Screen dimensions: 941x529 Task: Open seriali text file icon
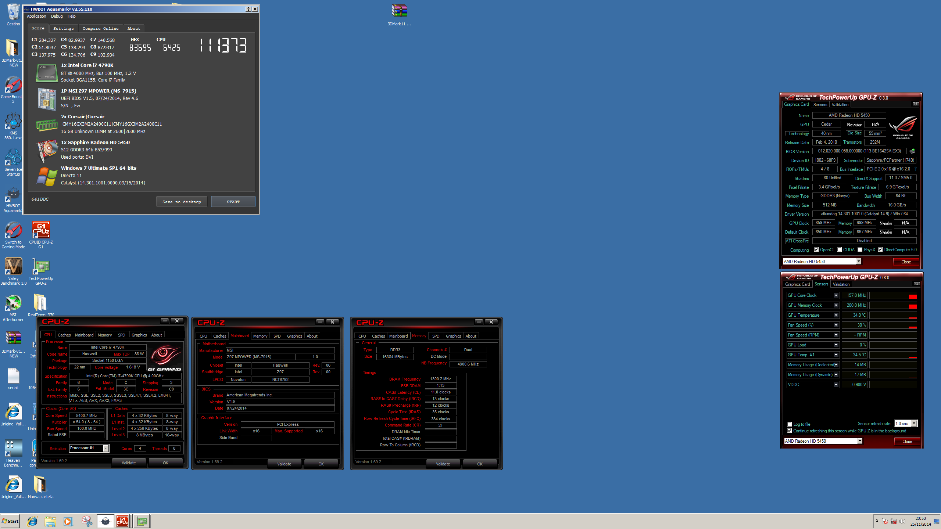pyautogui.click(x=13, y=378)
